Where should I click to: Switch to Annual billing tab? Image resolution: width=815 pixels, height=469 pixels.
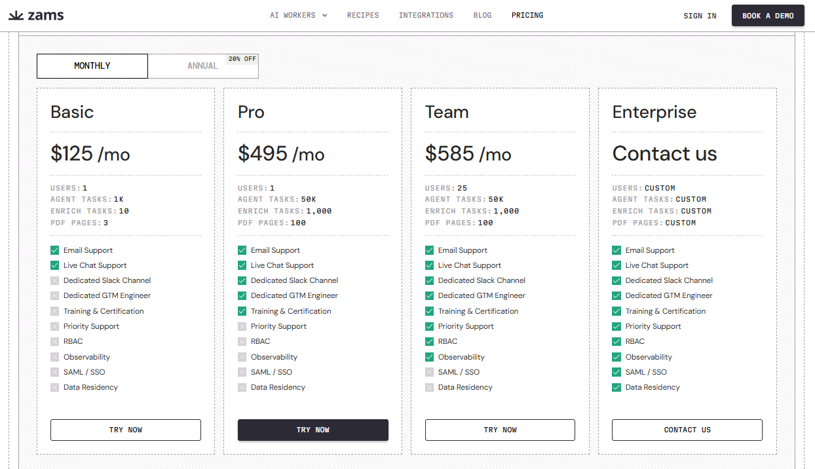203,66
